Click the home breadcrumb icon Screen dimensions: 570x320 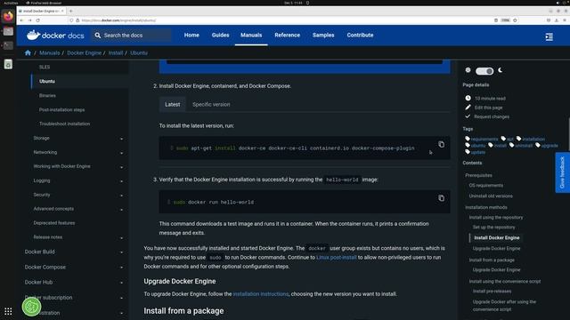[28, 52]
